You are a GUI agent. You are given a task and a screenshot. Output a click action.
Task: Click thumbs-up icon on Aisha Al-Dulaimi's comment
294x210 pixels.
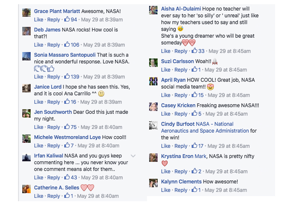click(194, 51)
